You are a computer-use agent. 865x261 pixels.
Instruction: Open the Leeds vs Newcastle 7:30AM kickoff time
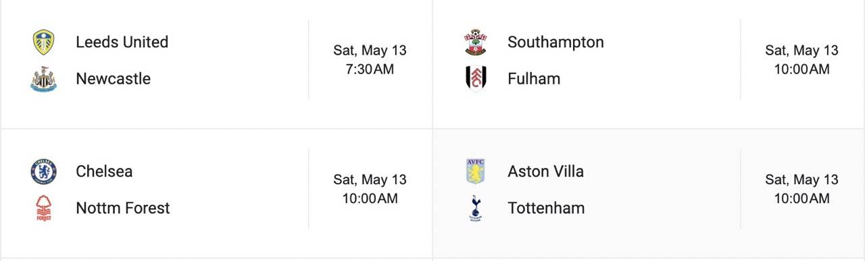click(x=370, y=59)
